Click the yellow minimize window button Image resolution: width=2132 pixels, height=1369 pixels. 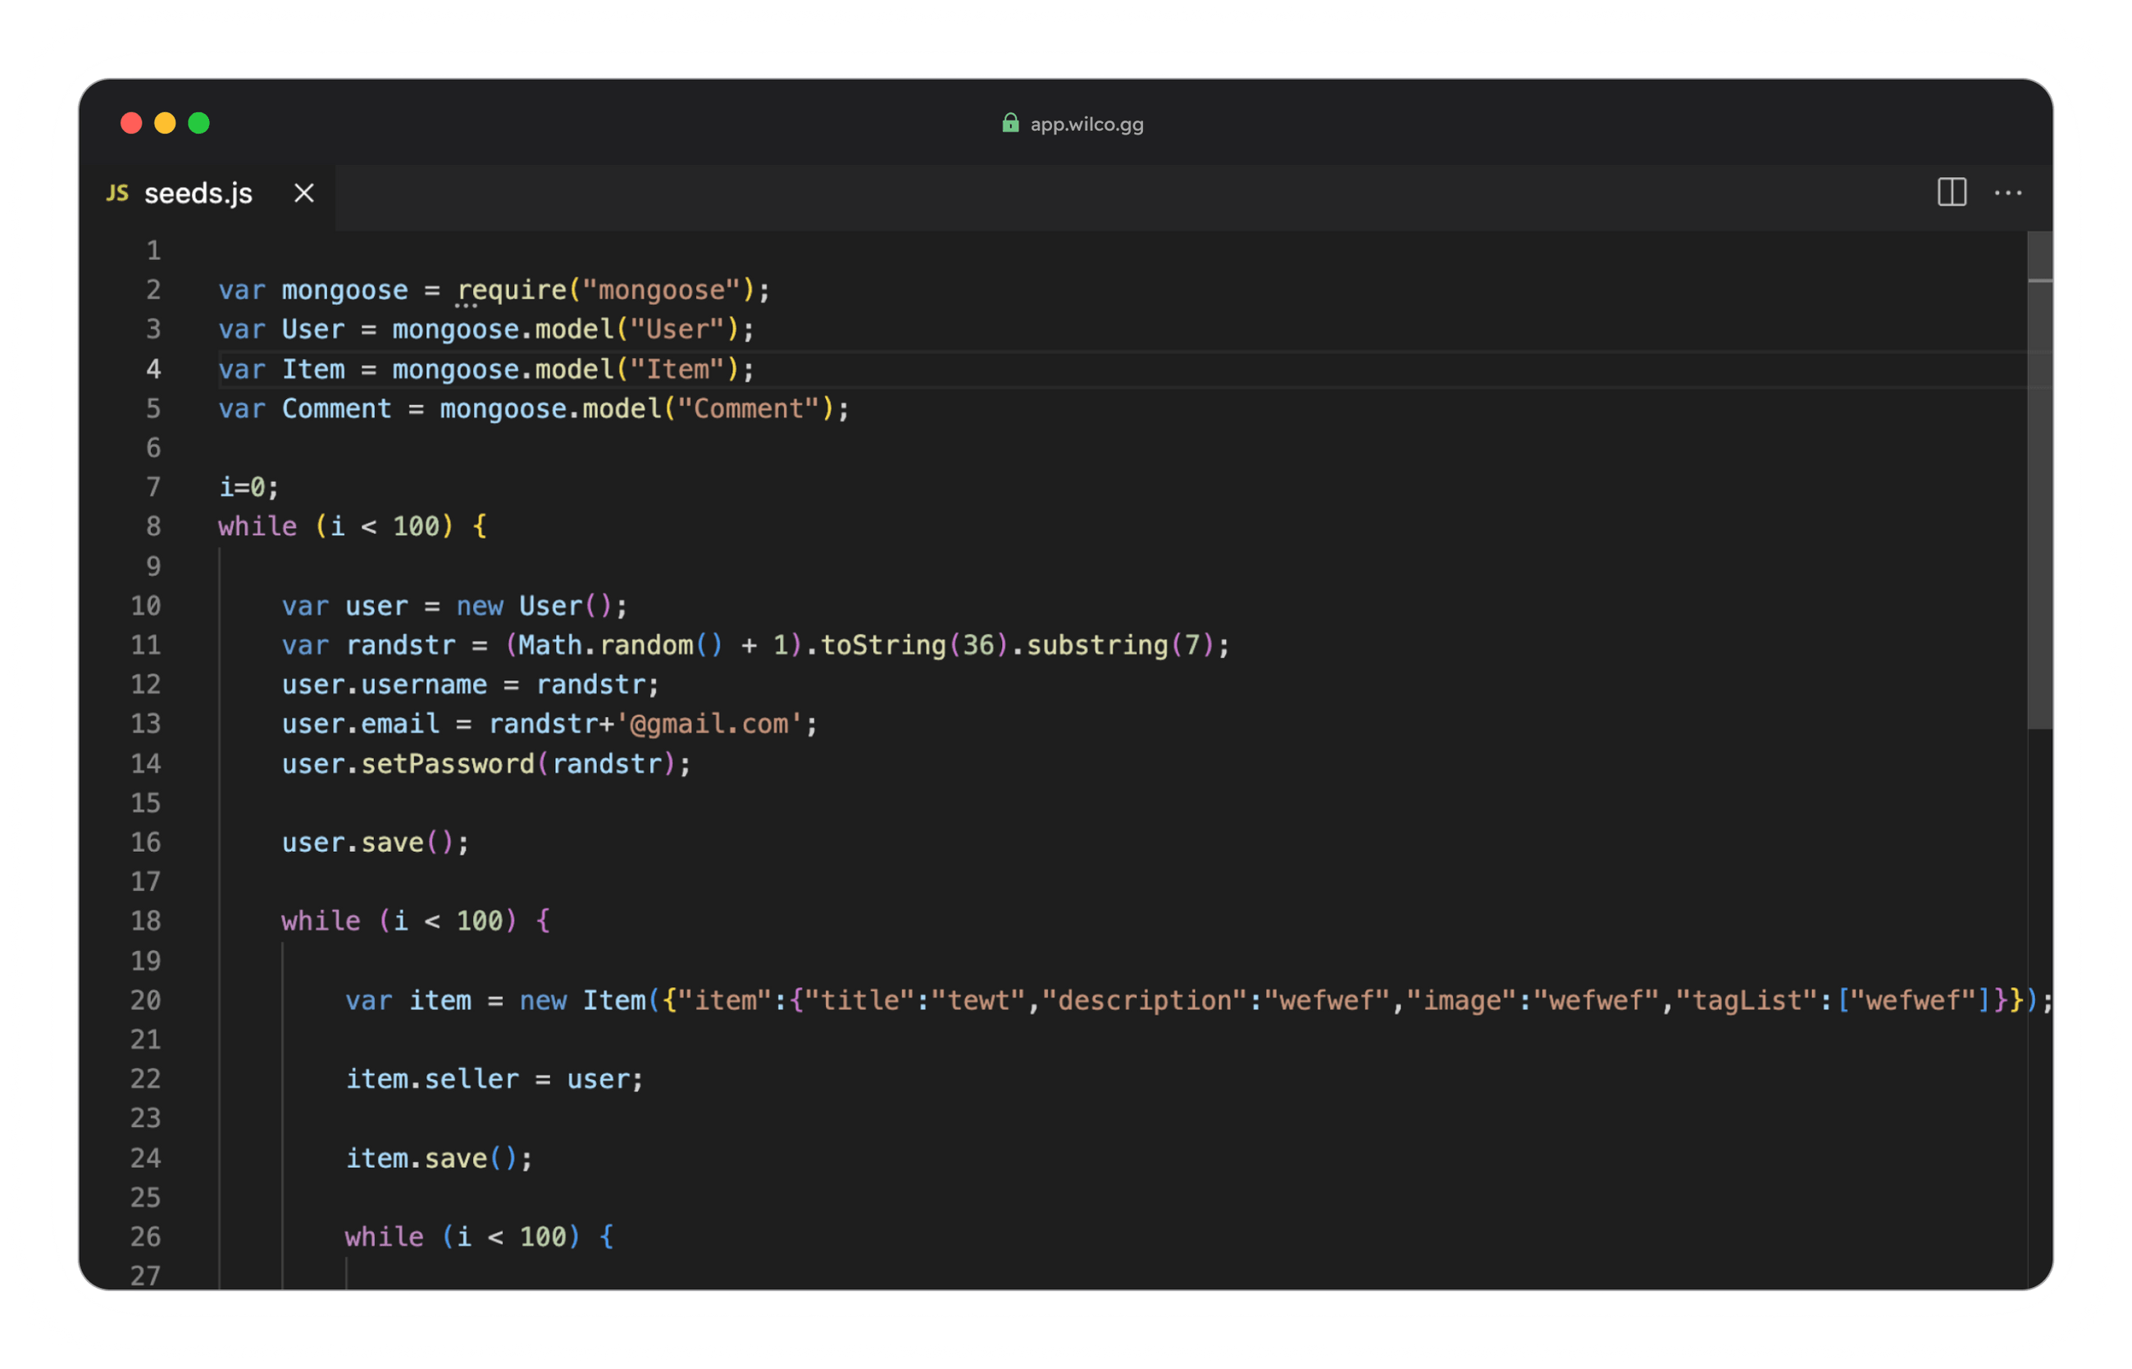point(166,123)
